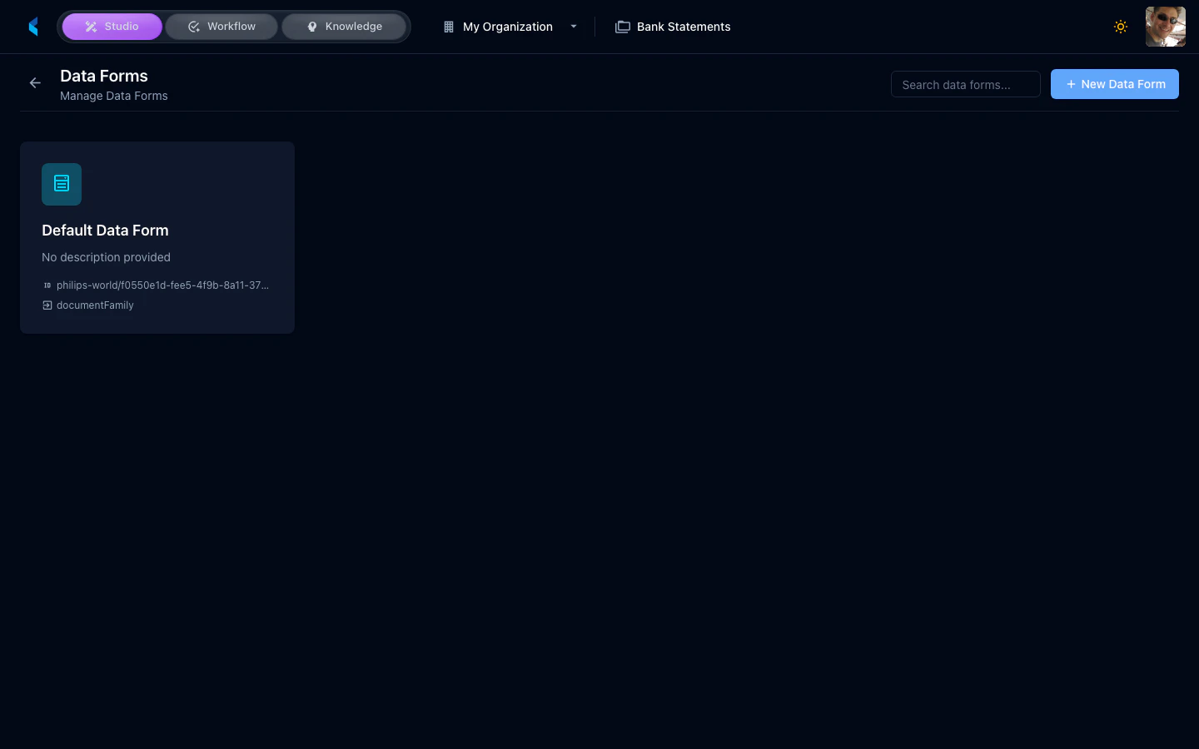Click the teal data form icon
Screen dimensions: 1199x749
point(62,184)
